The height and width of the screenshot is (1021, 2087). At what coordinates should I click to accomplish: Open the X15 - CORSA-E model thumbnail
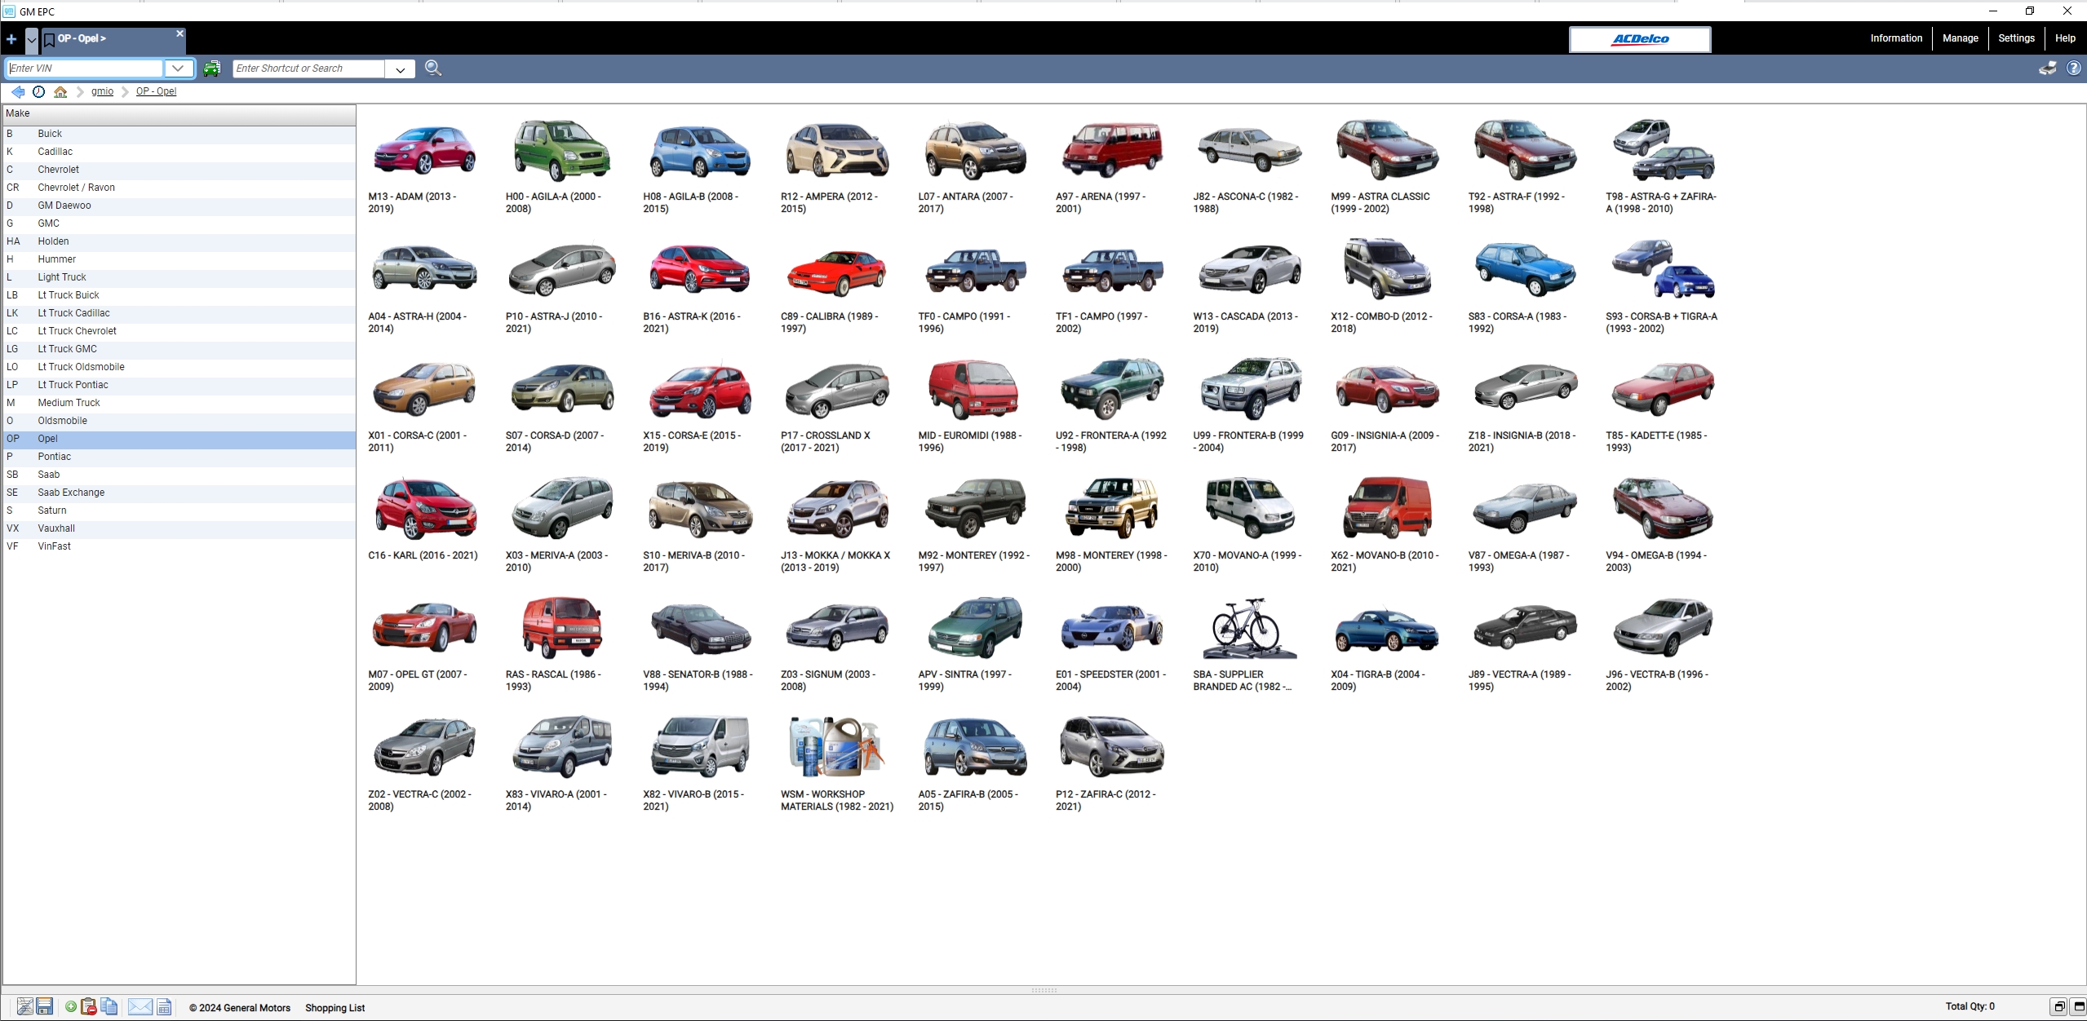tap(699, 391)
